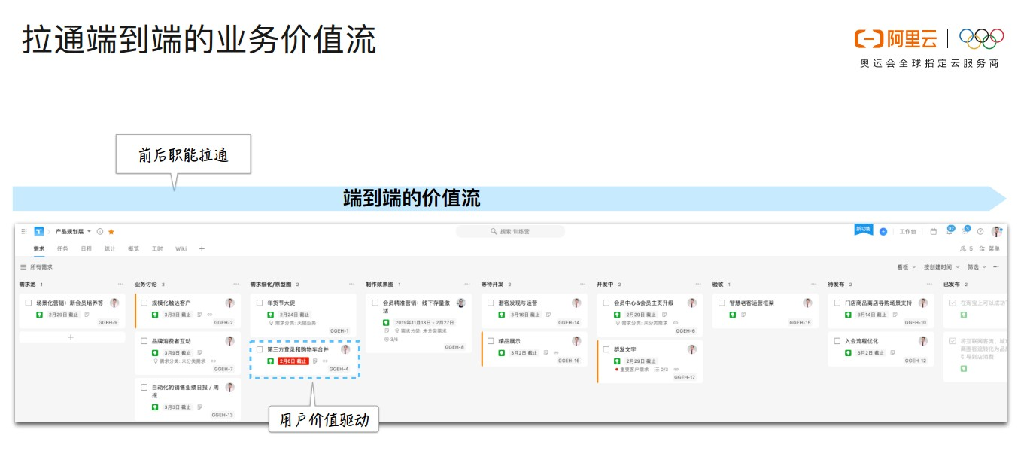Open the calendar icon in top bar
The height and width of the screenshot is (469, 1030).
(934, 231)
